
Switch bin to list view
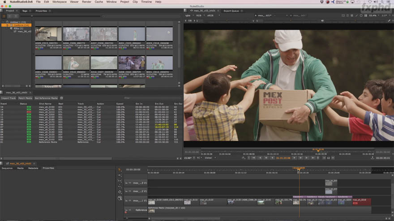click(16, 16)
